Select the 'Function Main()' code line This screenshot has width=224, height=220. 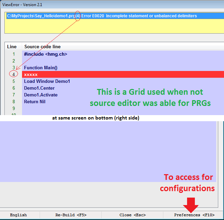coord(41,68)
